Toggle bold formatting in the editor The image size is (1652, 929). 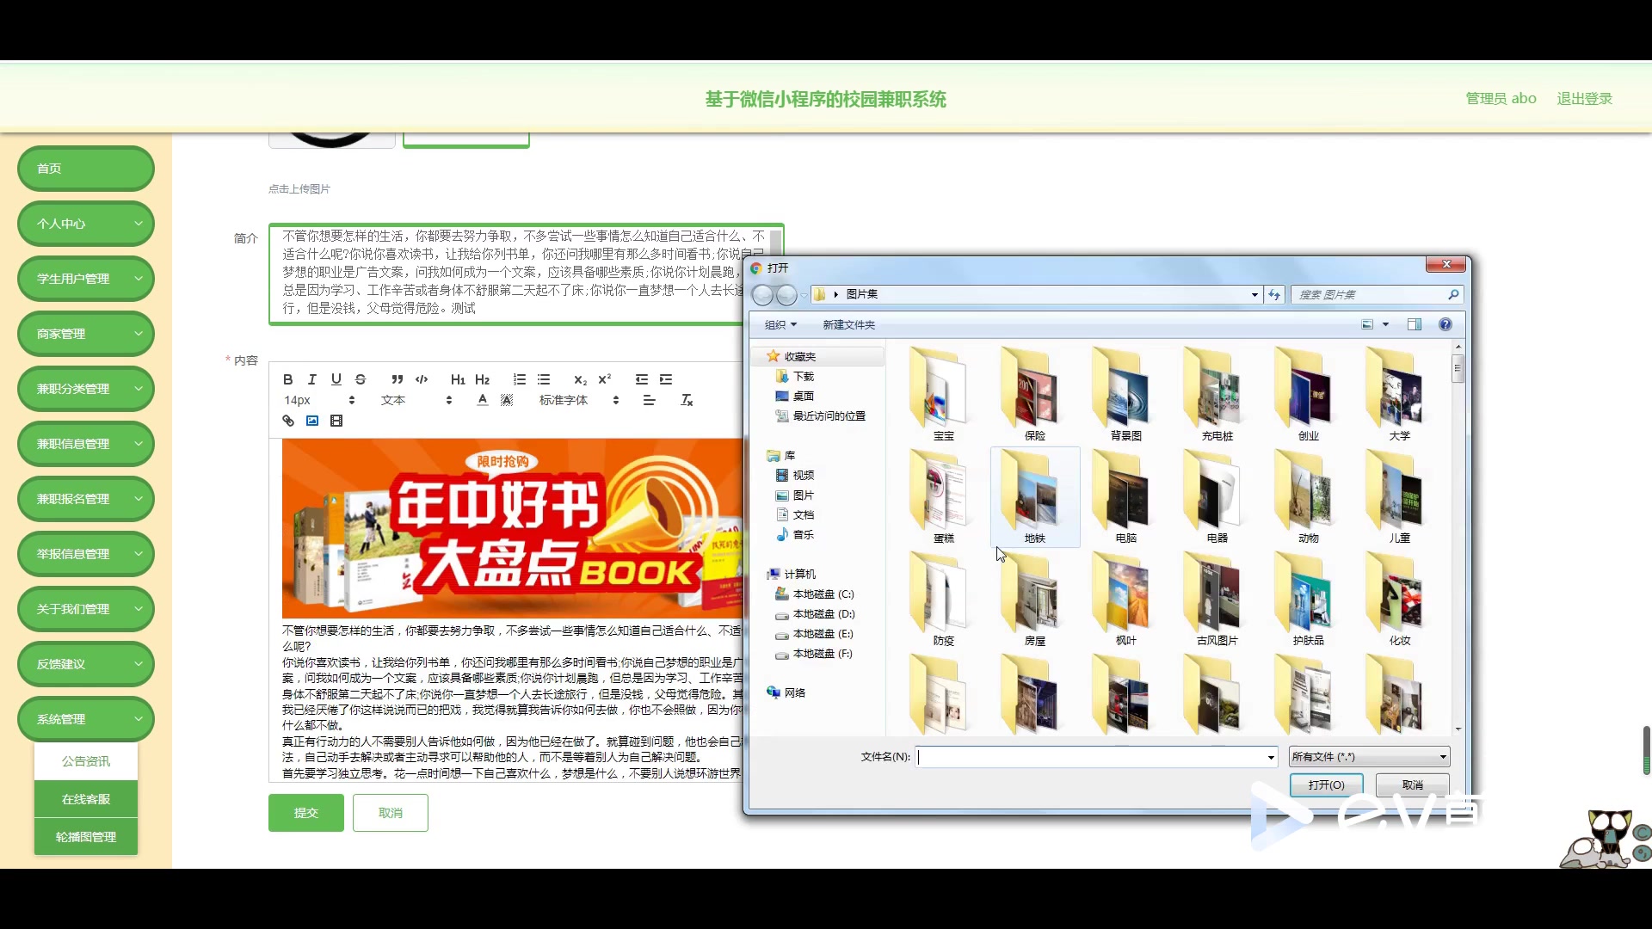[288, 379]
